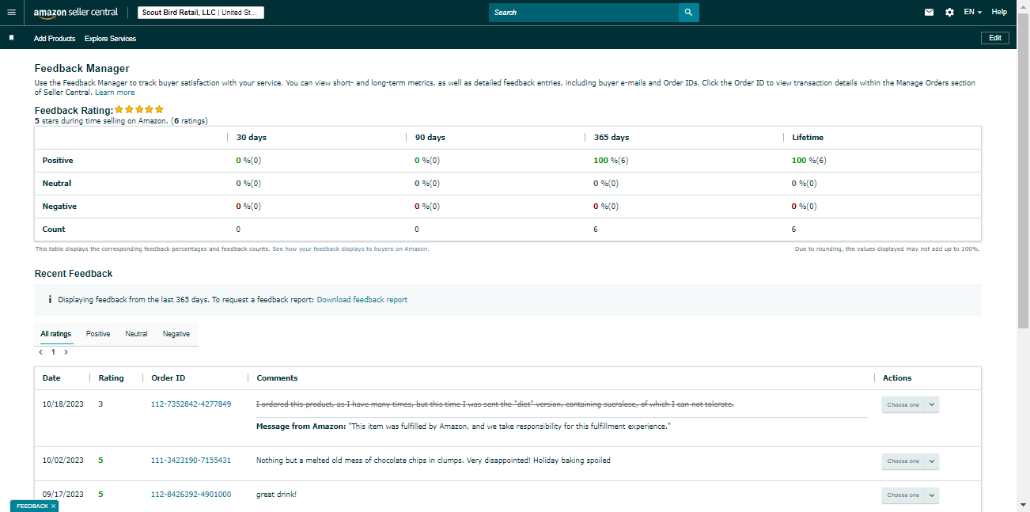Click the search magnifier button
This screenshot has height=512, width=1030.
(x=689, y=13)
